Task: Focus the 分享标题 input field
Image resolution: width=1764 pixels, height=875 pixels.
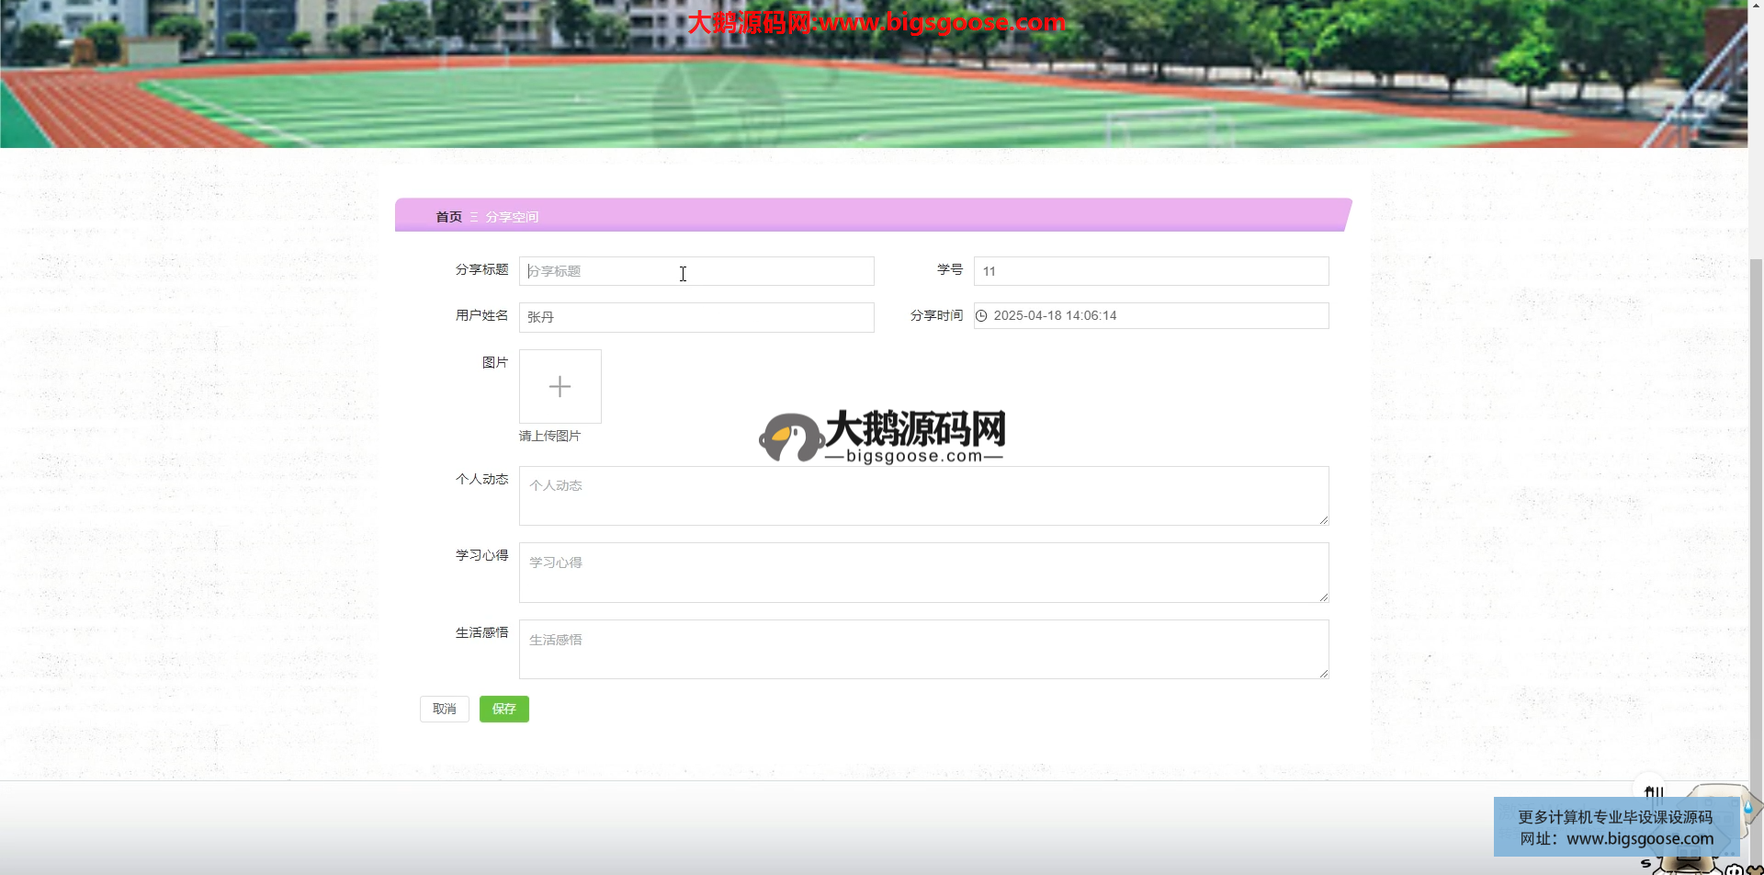Action: pyautogui.click(x=695, y=271)
